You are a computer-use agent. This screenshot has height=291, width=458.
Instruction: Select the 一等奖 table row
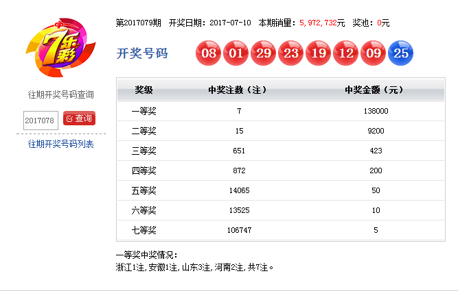point(281,111)
